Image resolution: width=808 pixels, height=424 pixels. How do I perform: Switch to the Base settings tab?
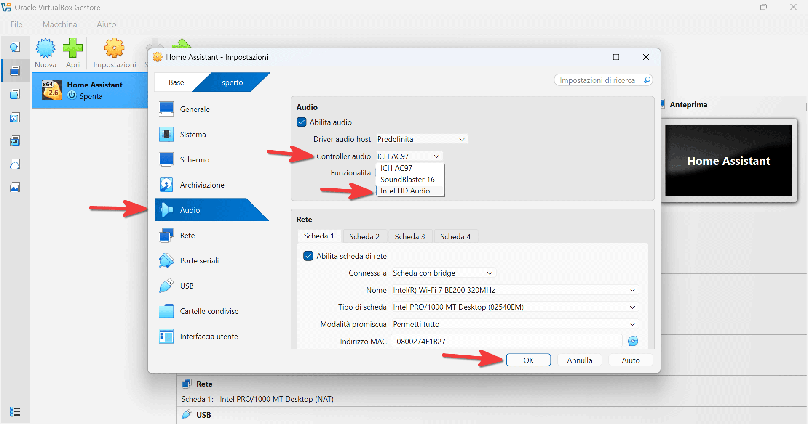(x=176, y=82)
